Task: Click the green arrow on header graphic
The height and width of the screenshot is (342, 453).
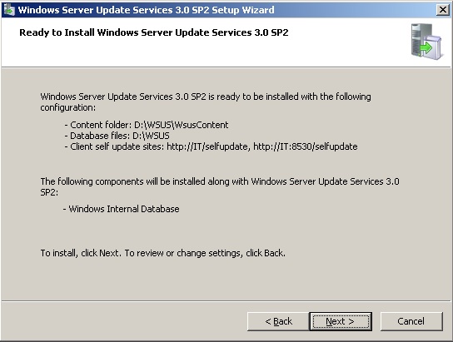Action: 426,47
